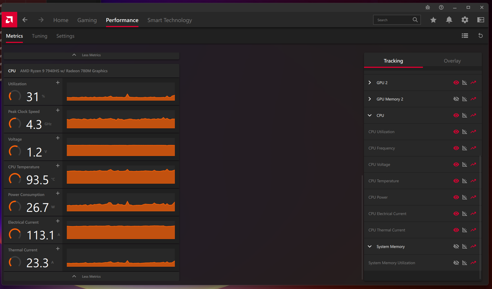Collapse metrics with bottom Less Metrics

point(91,277)
